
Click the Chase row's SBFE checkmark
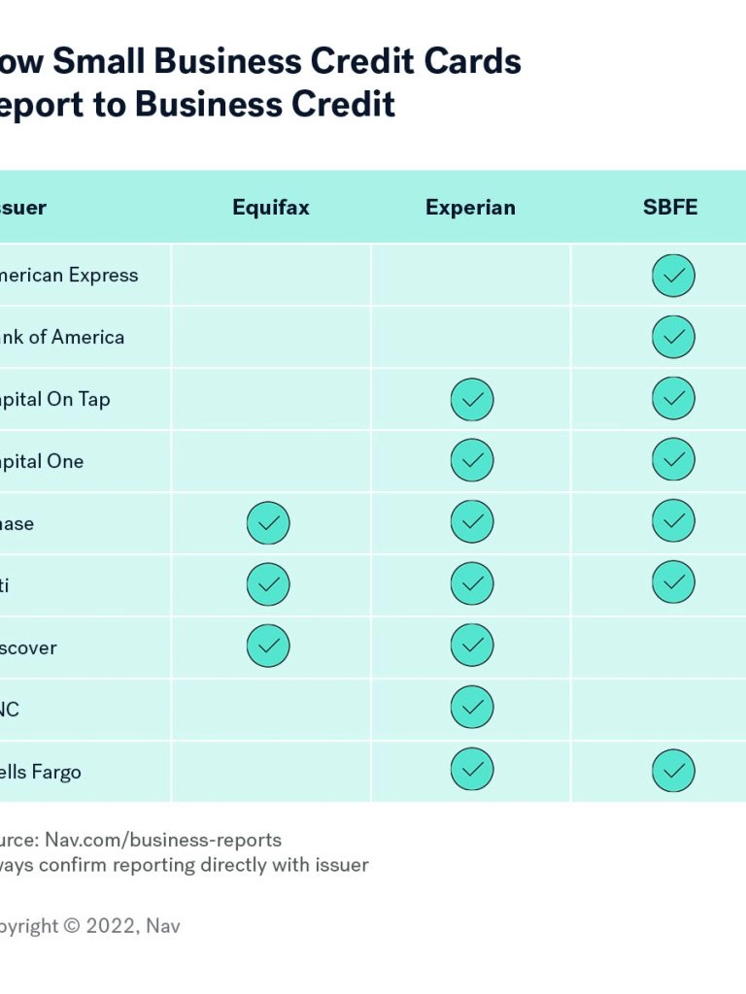(x=673, y=521)
